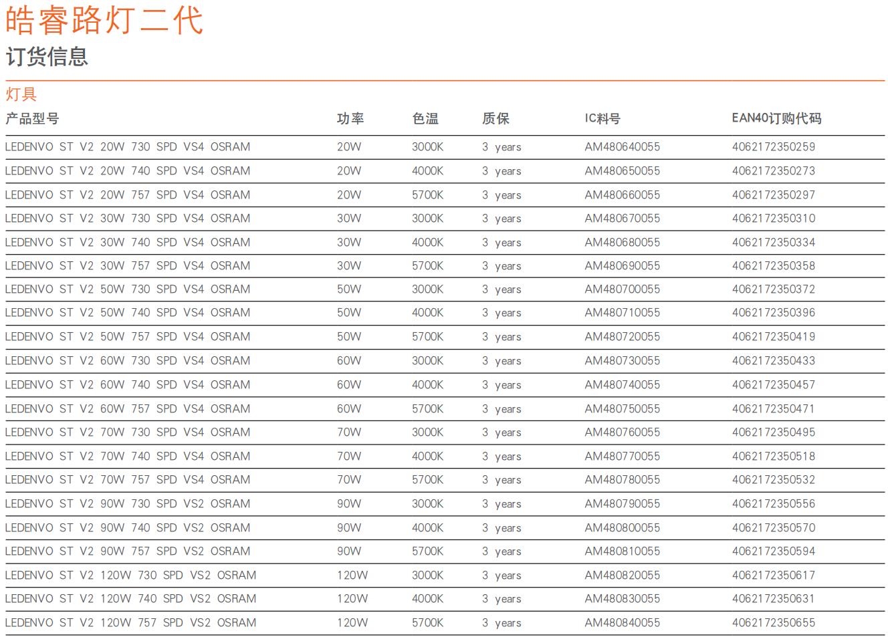Click the 产品型号 column header
The width and height of the screenshot is (888, 637).
click(32, 119)
